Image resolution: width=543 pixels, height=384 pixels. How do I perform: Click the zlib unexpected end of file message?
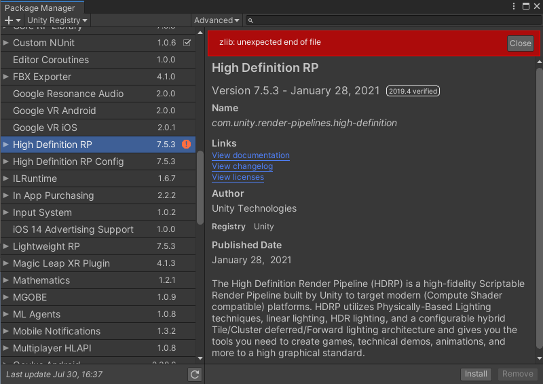tap(270, 42)
